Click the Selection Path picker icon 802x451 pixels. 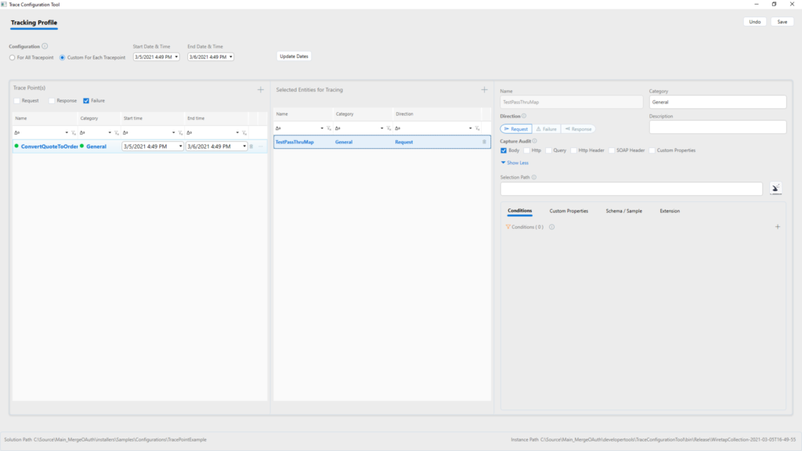click(x=775, y=188)
